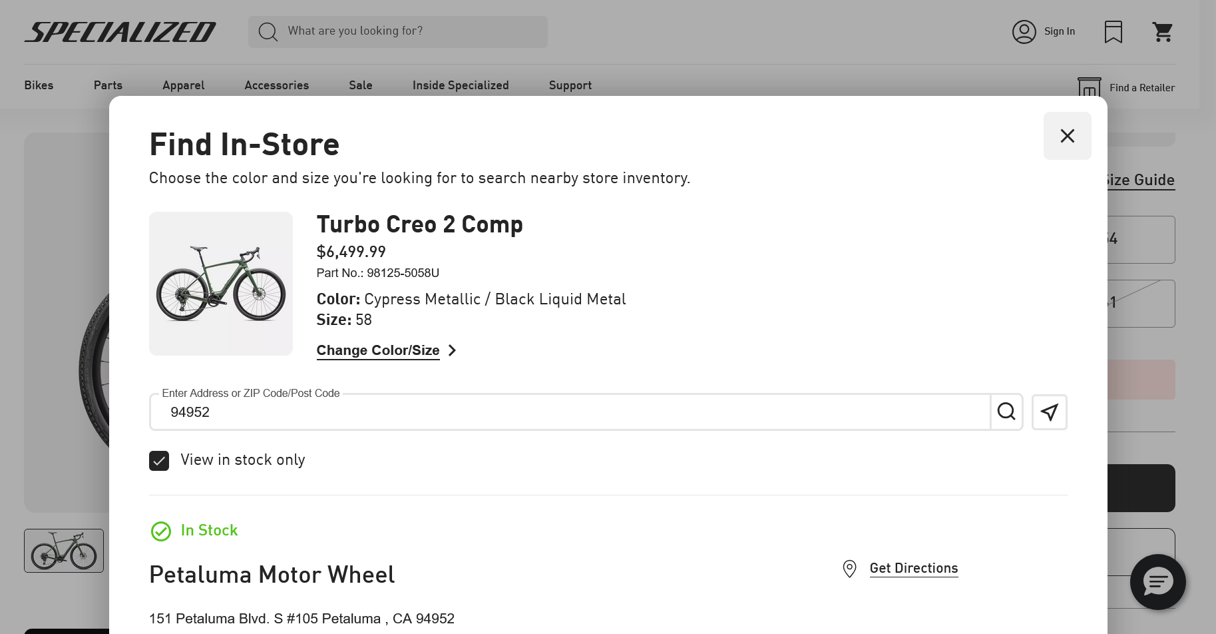Uncheck View in stock only

point(159,461)
